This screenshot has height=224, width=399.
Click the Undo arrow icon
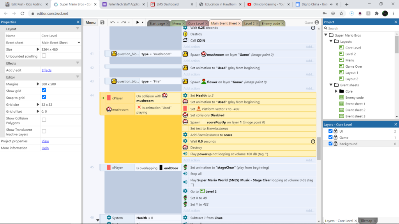coord(113,22)
